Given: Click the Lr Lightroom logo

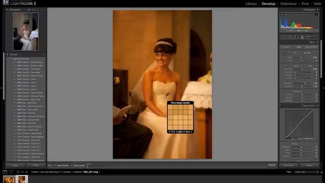Looking at the screenshot, I should (6, 2).
